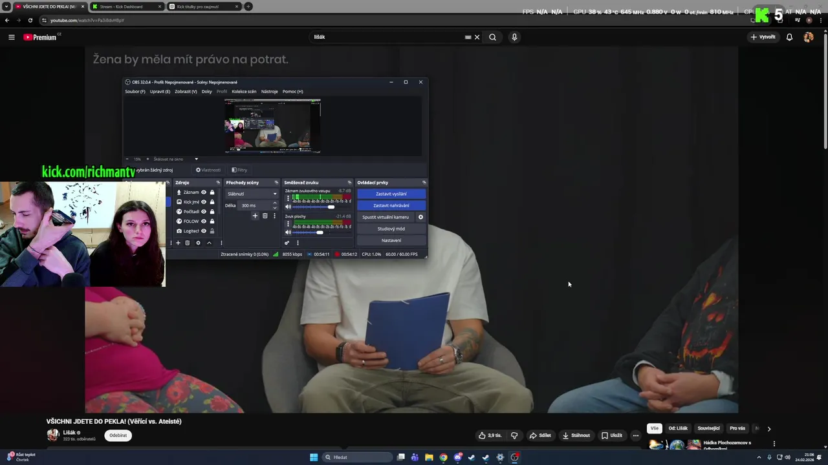
Task: Like the video (3,9 tis.)
Action: (x=490, y=435)
